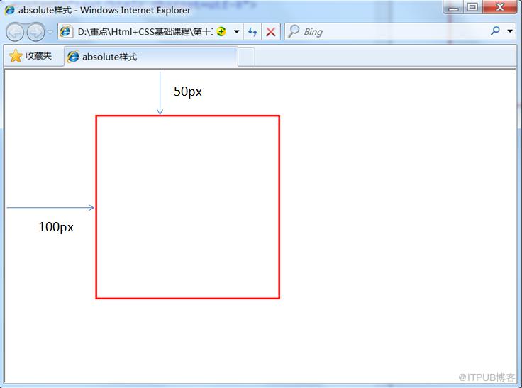Screen dimensions: 522x388
Task: Click the address bar file path
Action: [x=145, y=32]
